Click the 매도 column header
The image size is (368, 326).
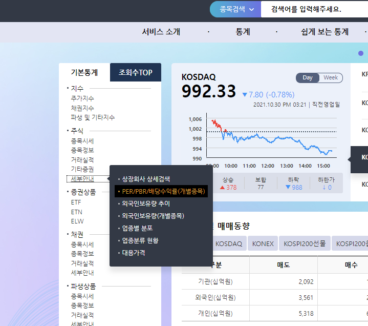(x=284, y=265)
